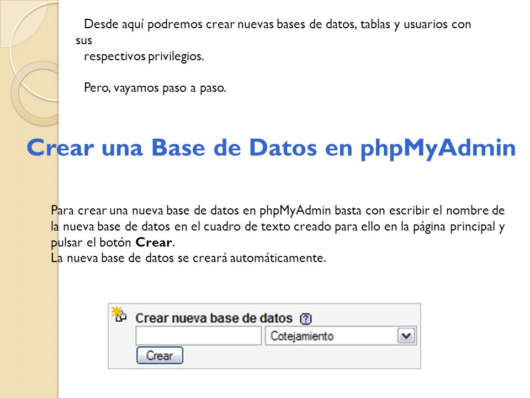Click the label 'Crear nueva base de datos'
The height and width of the screenshot is (398, 530).
(x=214, y=318)
